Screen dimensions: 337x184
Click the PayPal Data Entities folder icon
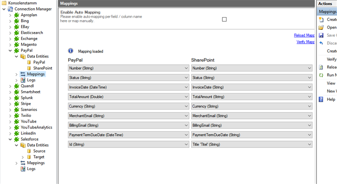[23, 56]
